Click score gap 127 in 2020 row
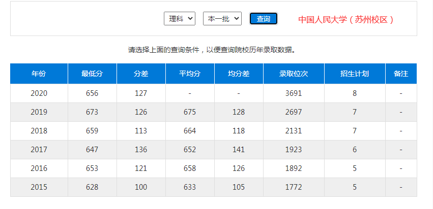Image resolution: width=433 pixels, height=209 pixels. click(x=141, y=93)
